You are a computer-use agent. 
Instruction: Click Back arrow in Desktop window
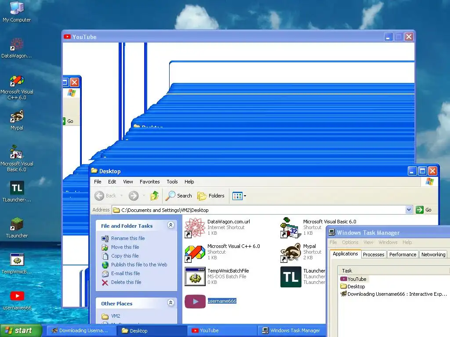[x=105, y=196]
